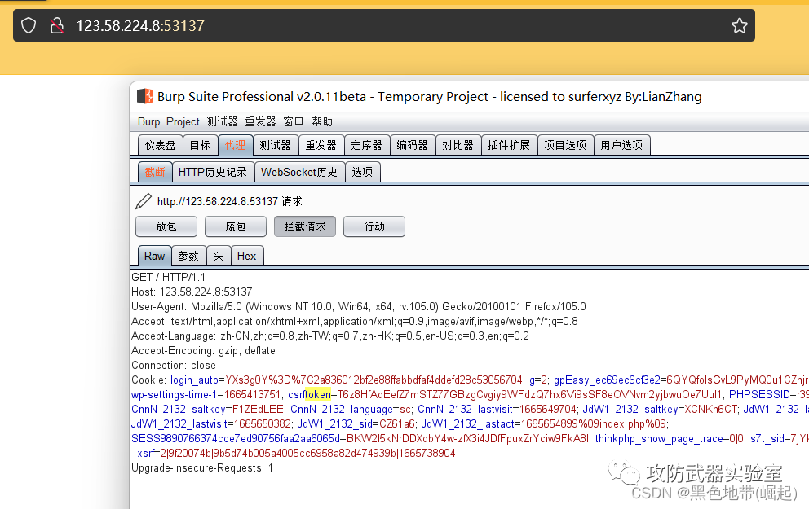Click the Accept-Encoding: gzip, deflate line
Screen dimensions: 809x509
[x=203, y=350]
